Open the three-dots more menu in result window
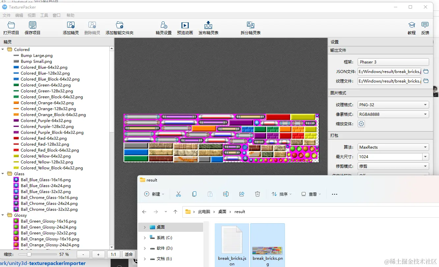The image size is (439, 267). point(335,194)
